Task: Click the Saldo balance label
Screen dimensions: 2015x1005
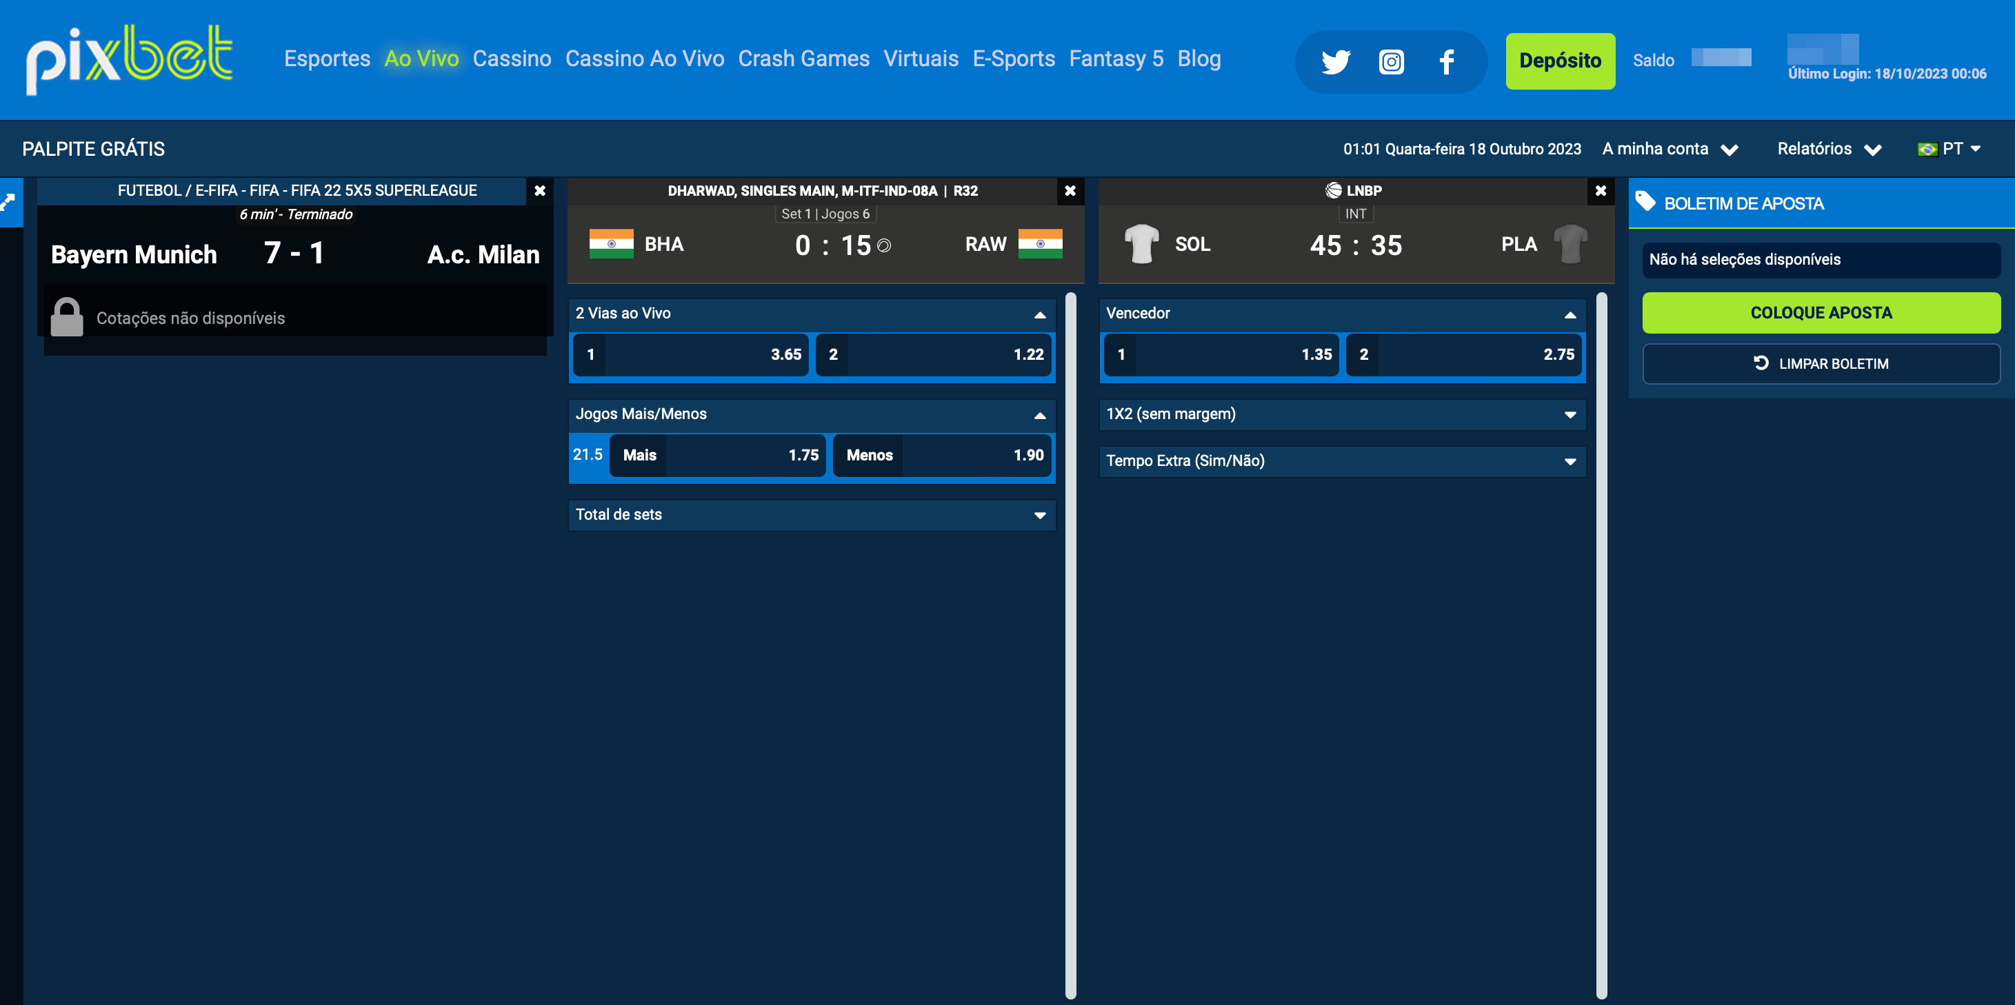Action: click(x=1653, y=60)
